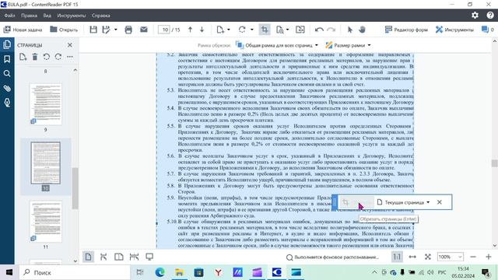
Task: Rotate page right in Pages panel
Action: 58,57
